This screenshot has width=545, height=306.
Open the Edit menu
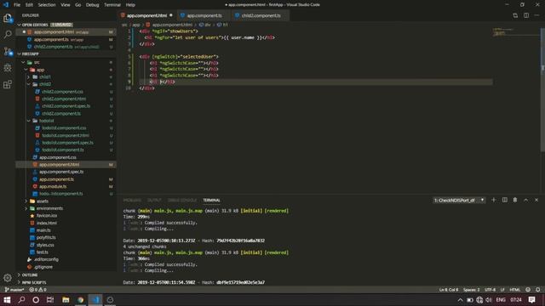29,5
